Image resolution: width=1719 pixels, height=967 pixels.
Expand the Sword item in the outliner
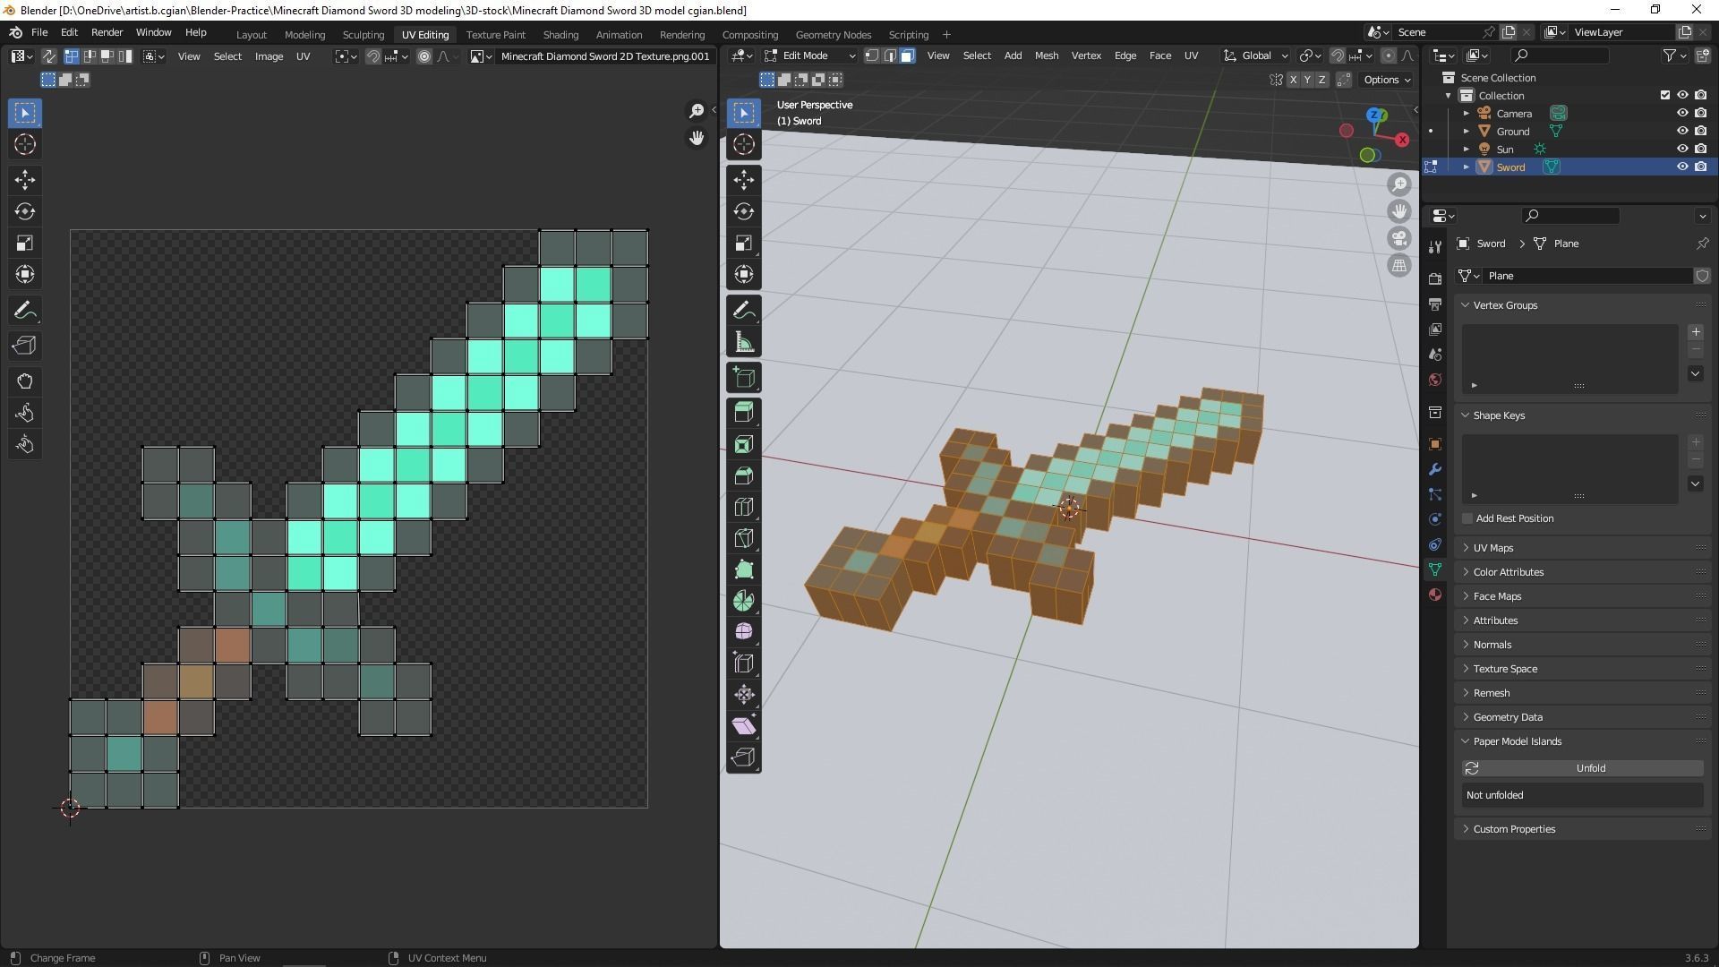point(1466,167)
